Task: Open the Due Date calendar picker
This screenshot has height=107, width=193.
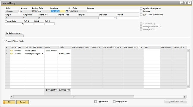Action: [67, 11]
